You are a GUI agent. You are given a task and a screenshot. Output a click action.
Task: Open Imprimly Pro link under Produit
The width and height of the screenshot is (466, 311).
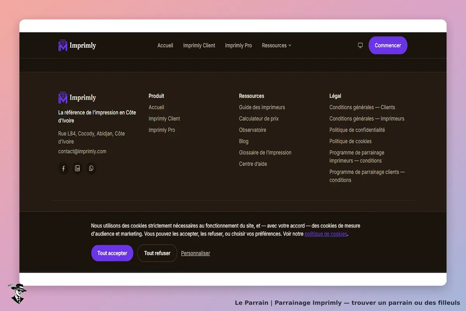(x=162, y=130)
